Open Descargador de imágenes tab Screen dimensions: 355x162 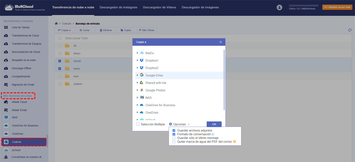[200, 7]
